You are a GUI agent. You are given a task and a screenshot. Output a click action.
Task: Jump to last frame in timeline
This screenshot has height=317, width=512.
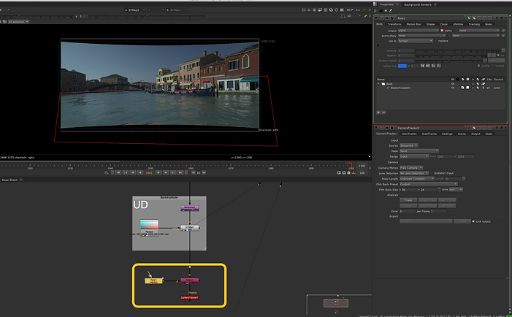[180, 172]
